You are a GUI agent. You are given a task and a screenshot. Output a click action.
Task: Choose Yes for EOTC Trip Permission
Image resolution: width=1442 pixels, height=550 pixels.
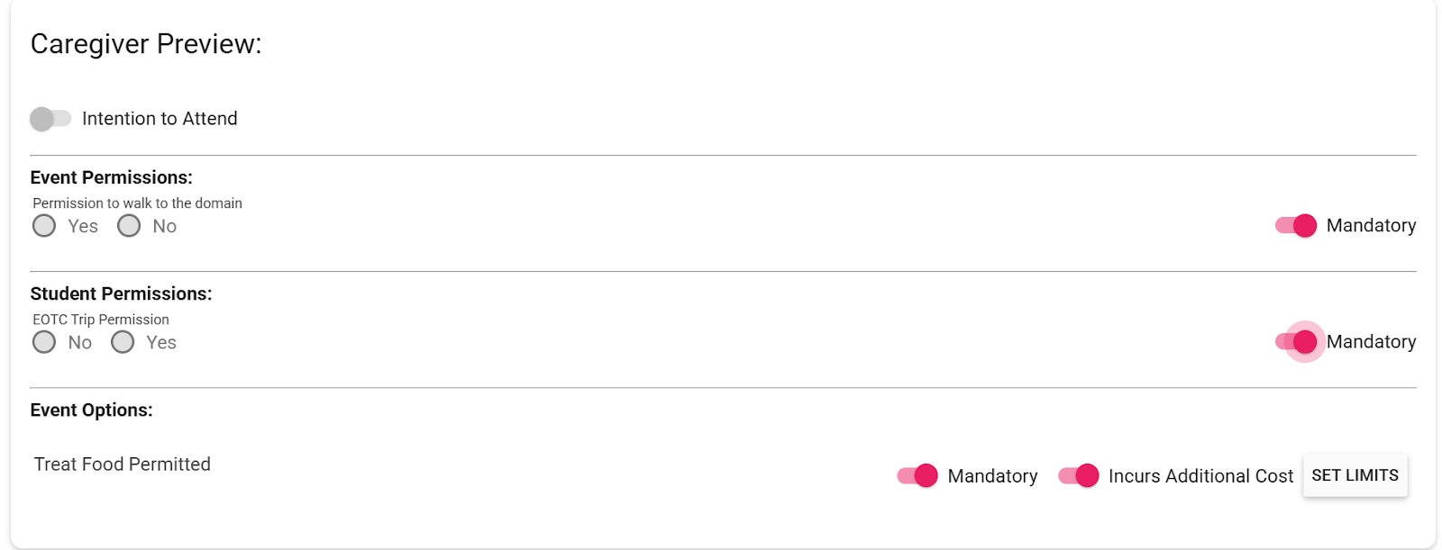pyautogui.click(x=123, y=342)
